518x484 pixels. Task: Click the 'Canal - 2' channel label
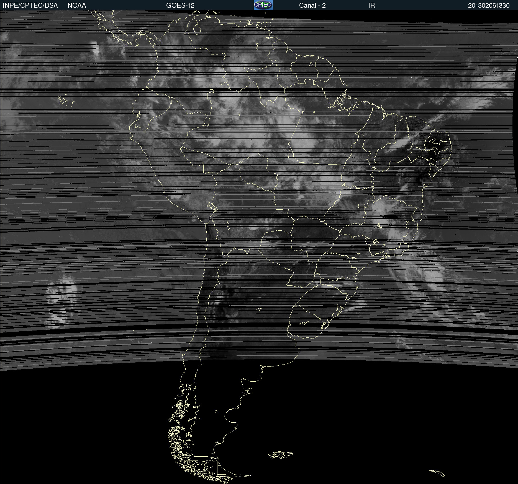312,6
